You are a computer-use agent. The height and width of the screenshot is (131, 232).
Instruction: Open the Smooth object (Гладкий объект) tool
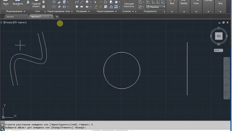[x=36, y=4]
